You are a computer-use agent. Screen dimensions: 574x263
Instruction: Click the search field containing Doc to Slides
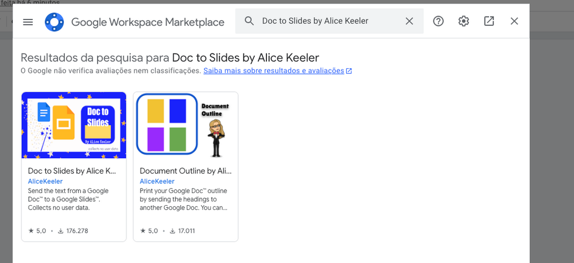(x=329, y=21)
